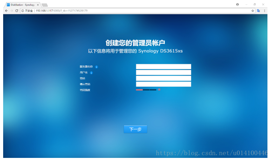Reload the page with refresh icon
This screenshot has width=272, height=160.
click(17, 11)
